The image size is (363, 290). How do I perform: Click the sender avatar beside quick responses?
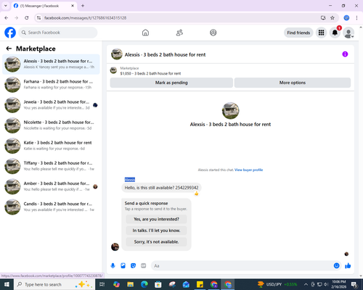click(x=115, y=246)
